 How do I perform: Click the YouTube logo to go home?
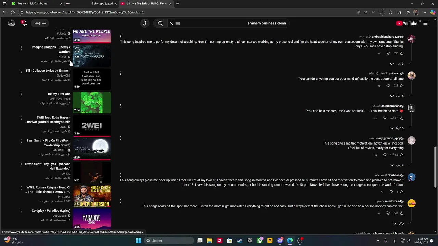click(x=407, y=23)
